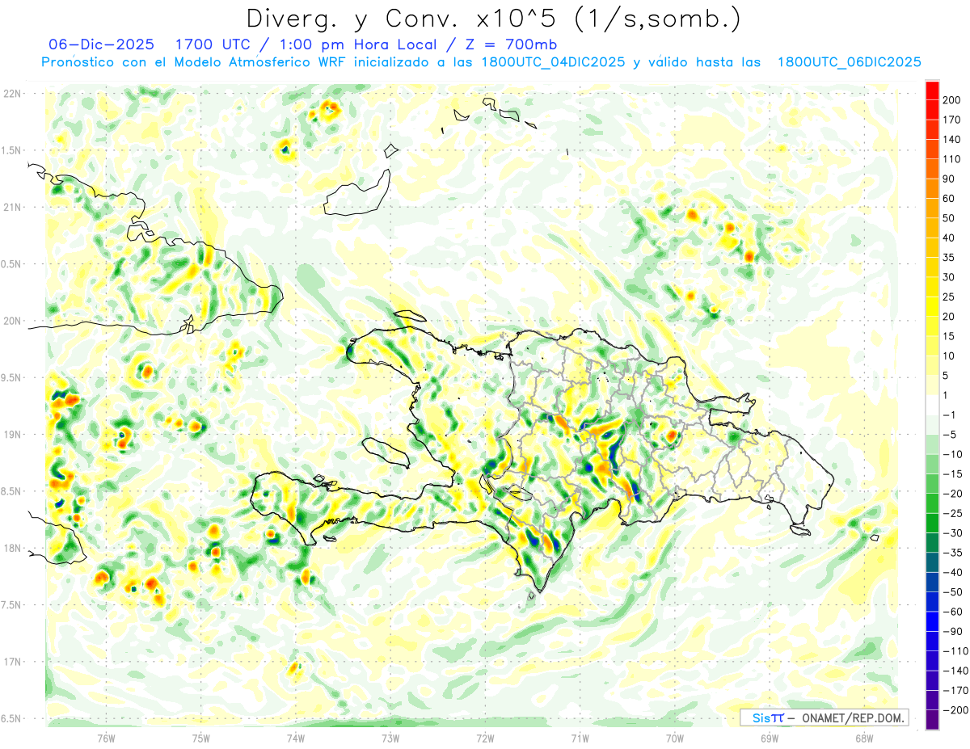Viewport: 970px width, 749px height.
Task: Click the '-10' color scale label
Action: pos(952,454)
